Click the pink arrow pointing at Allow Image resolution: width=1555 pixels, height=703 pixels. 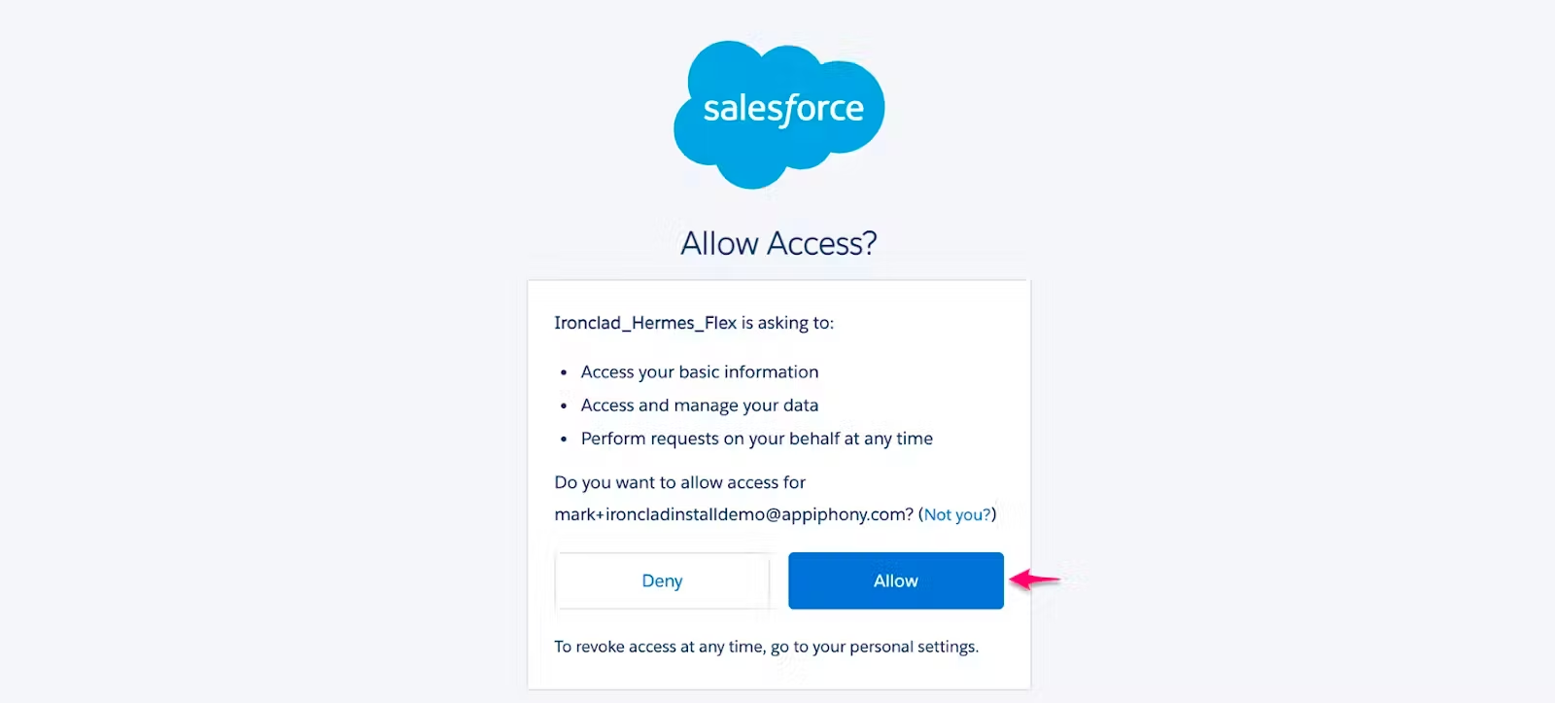(1034, 580)
